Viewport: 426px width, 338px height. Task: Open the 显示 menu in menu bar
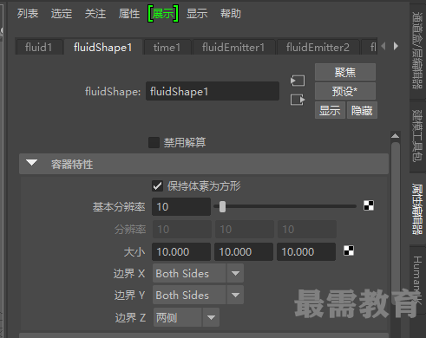[197, 14]
